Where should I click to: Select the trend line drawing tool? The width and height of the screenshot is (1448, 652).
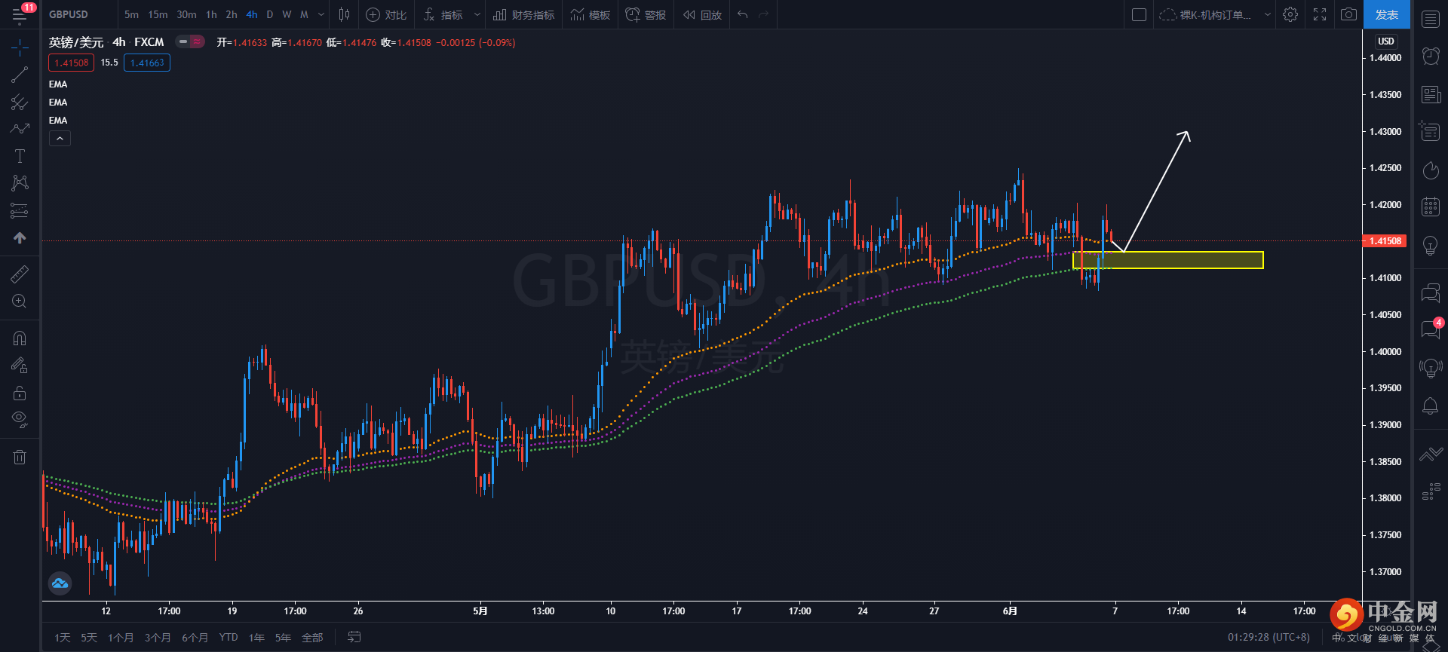[x=20, y=75]
